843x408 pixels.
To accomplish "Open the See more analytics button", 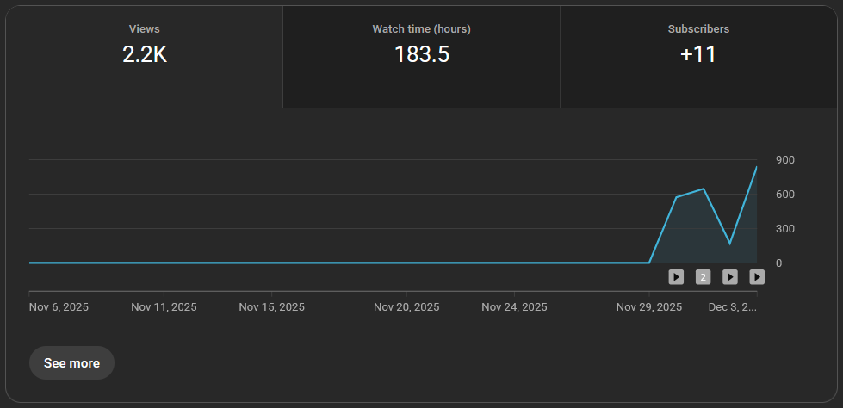I will (x=71, y=363).
